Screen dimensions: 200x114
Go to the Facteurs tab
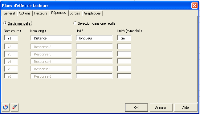(41, 13)
